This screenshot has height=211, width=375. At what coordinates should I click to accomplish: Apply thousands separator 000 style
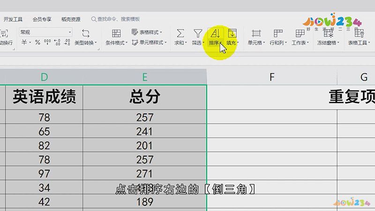click(47, 42)
